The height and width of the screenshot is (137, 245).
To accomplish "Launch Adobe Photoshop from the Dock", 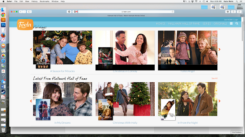I will (x=3, y=25).
